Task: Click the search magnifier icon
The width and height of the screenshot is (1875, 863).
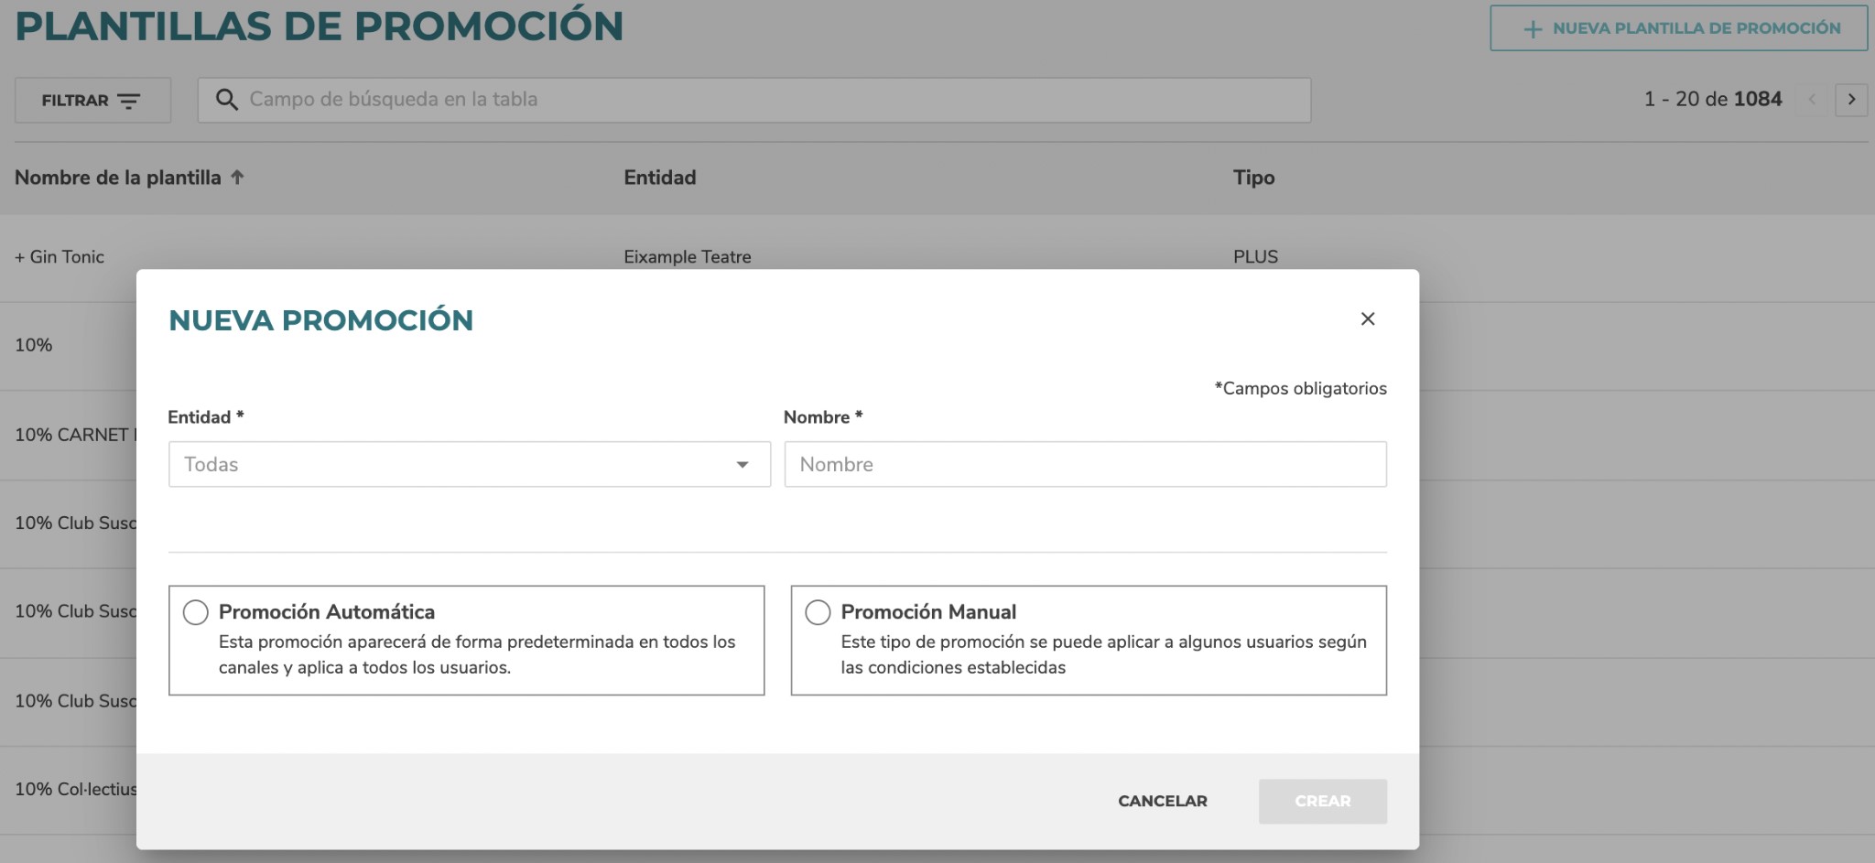Action: click(x=226, y=100)
